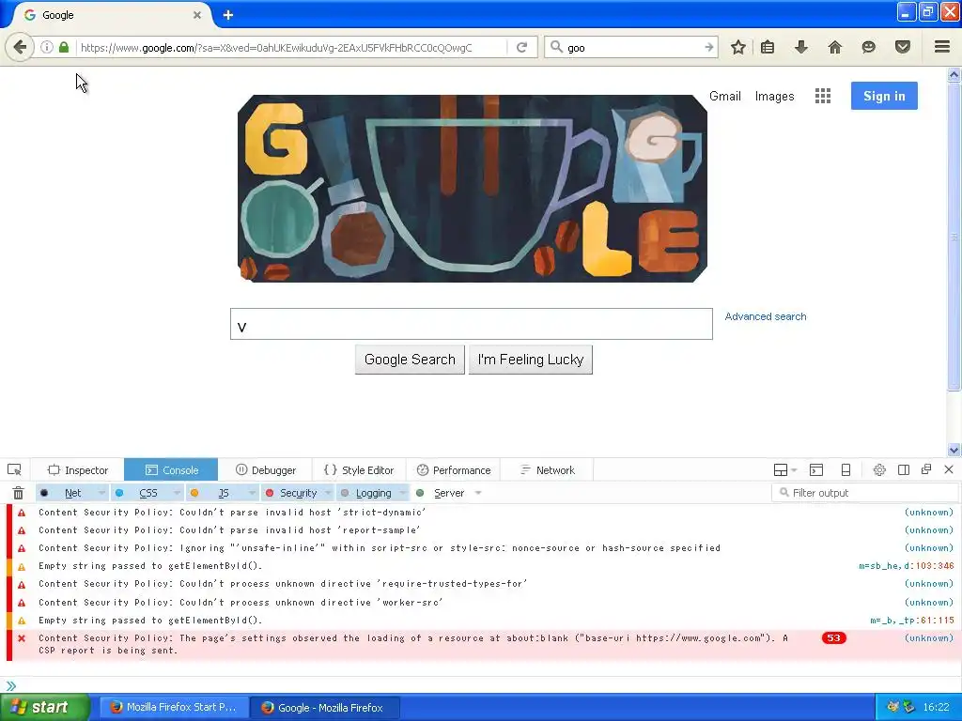Click page scrollbar down arrow
The width and height of the screenshot is (962, 721).
954,450
